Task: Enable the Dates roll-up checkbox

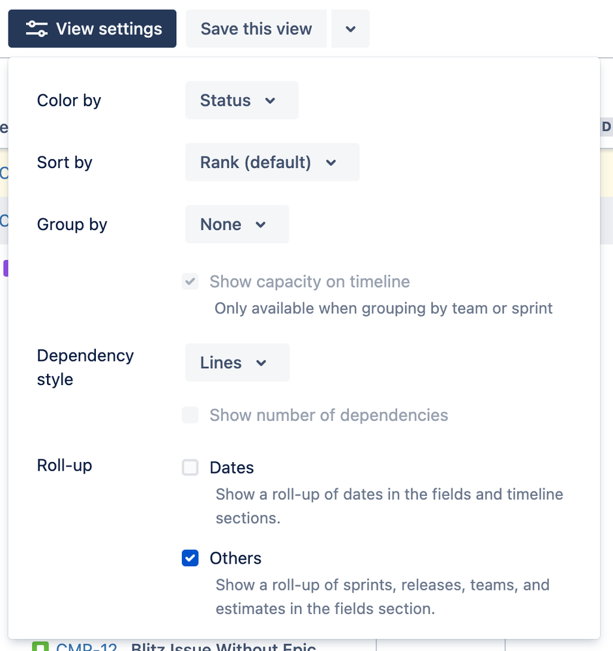Action: click(190, 467)
